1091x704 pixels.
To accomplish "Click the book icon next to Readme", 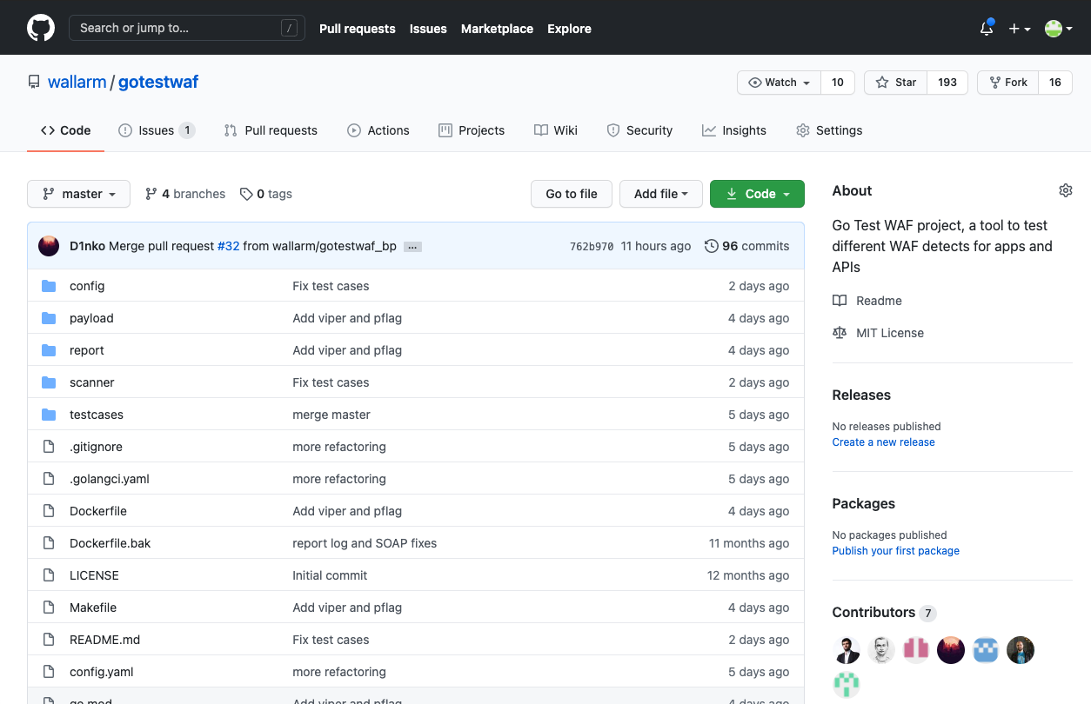I will tap(840, 301).
